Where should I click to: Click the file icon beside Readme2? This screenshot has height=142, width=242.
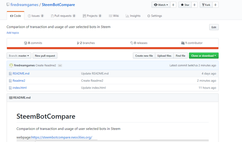point(10,81)
